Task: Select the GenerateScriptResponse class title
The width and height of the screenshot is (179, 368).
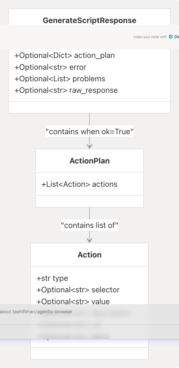Action: (89, 20)
